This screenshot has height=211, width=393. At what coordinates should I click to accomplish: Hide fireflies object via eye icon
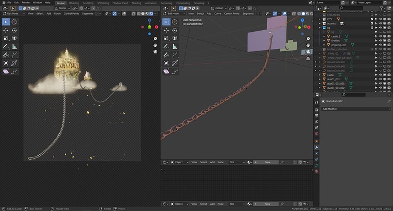coord(380,40)
